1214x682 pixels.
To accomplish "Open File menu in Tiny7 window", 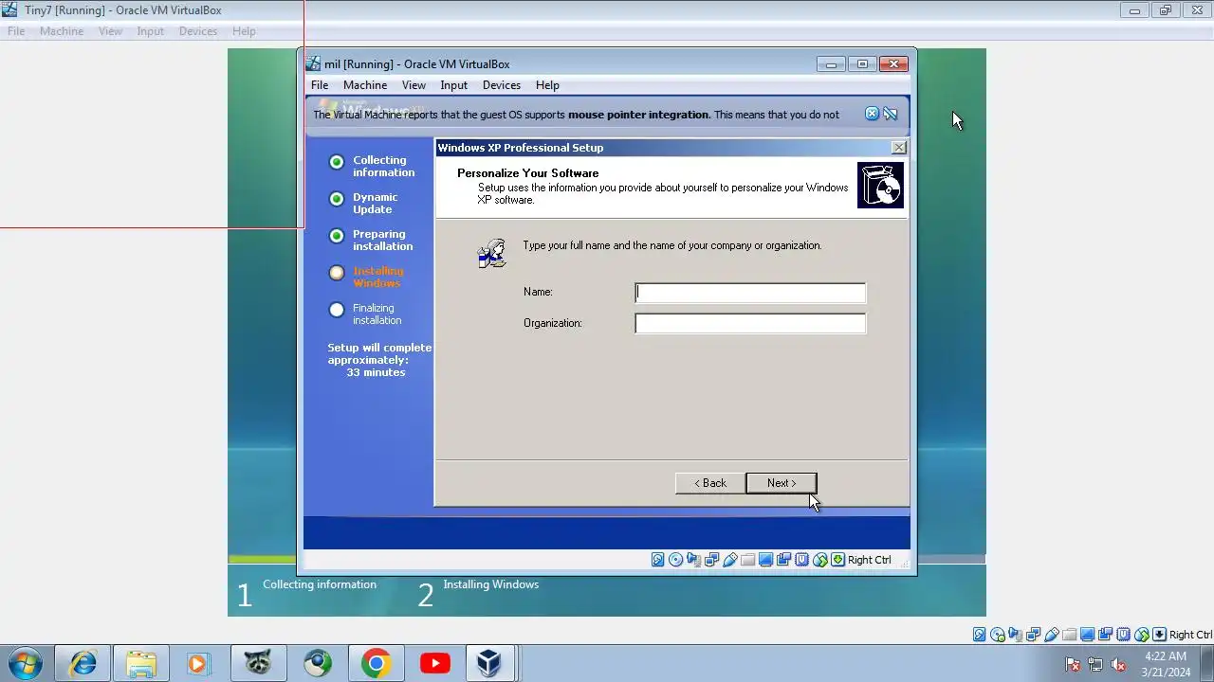I will [16, 31].
